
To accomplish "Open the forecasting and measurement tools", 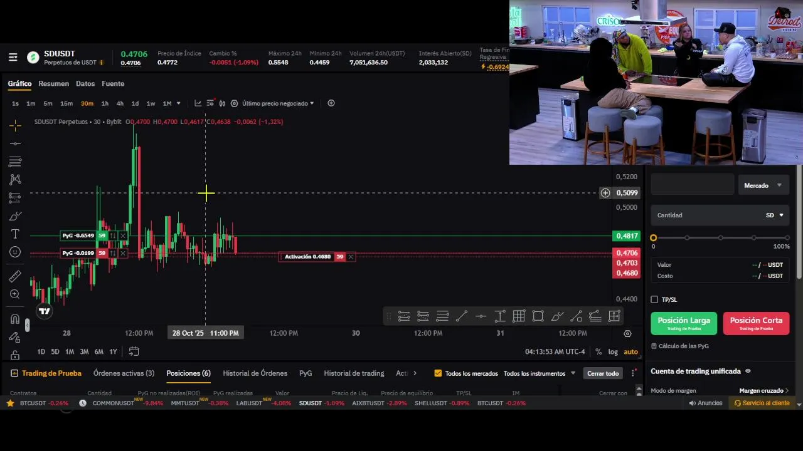I will click(15, 198).
